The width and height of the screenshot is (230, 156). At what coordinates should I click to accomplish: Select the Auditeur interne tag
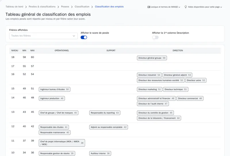[x=100, y=153]
